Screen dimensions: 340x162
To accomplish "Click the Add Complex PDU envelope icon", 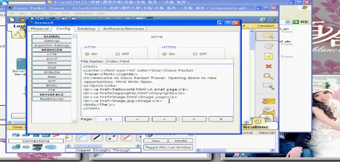I will (268, 111).
